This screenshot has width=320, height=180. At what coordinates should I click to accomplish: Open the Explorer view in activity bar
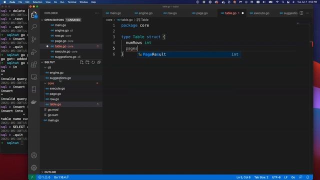tap(34, 14)
